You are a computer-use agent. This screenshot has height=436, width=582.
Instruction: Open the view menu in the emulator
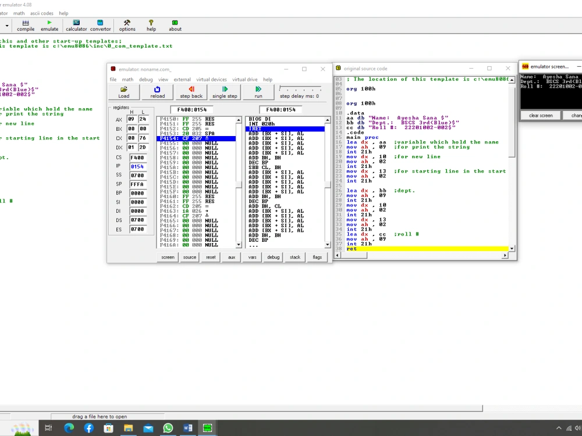(164, 79)
